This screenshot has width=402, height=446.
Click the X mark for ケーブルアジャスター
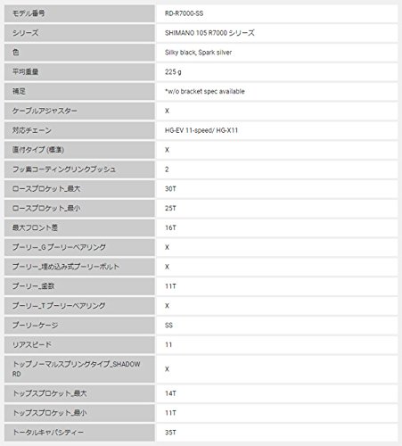pyautogui.click(x=167, y=111)
